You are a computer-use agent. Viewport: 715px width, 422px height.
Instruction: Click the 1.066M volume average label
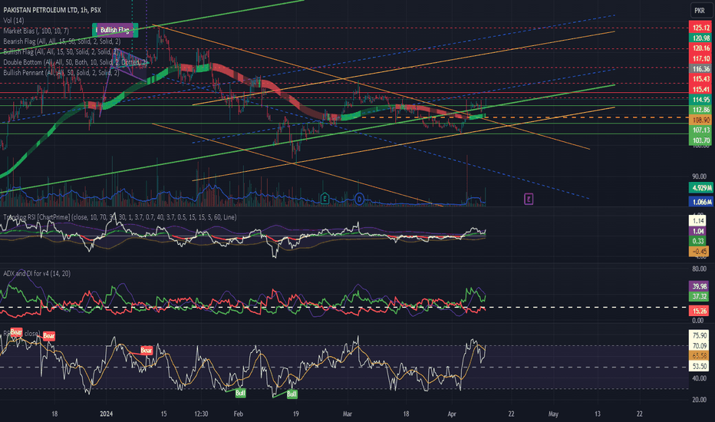701,202
